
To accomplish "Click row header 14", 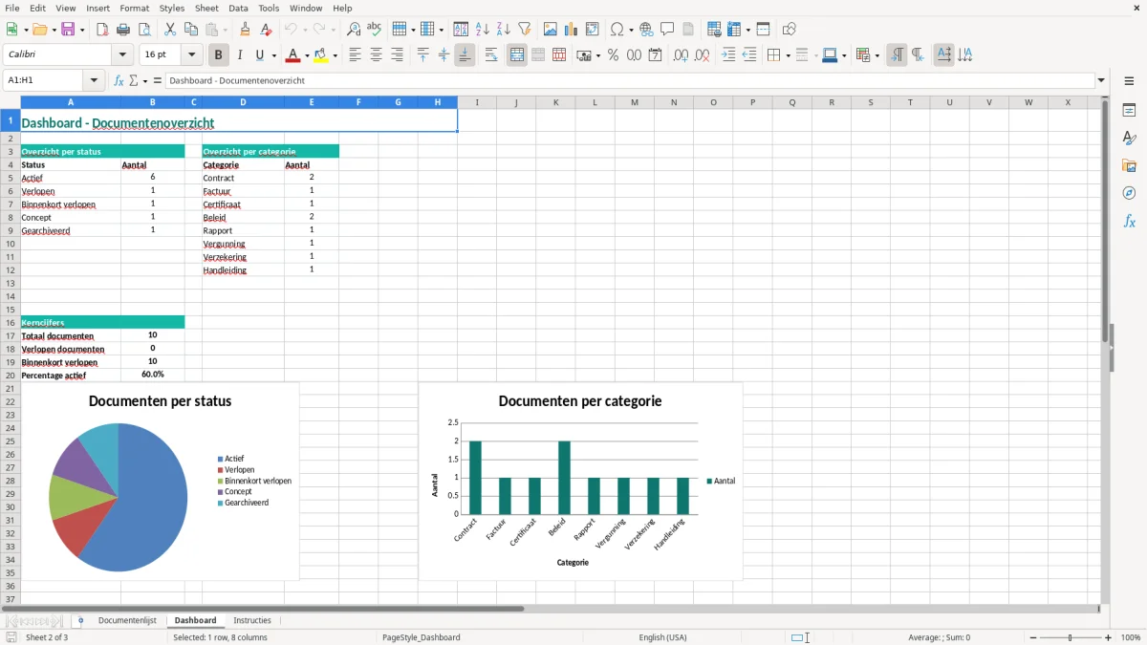I will pyautogui.click(x=11, y=296).
